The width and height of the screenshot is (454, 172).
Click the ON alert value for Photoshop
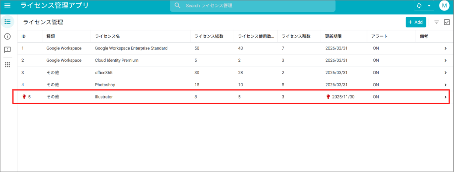tap(376, 85)
